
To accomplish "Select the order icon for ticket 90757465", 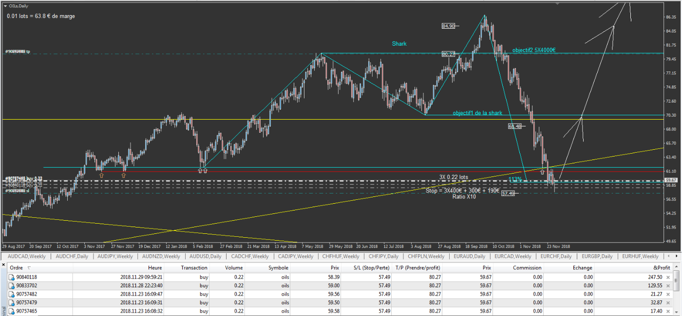I will point(12,311).
